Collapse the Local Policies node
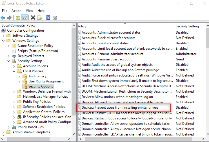Screen dimensions: 209x142 [x=14, y=71]
